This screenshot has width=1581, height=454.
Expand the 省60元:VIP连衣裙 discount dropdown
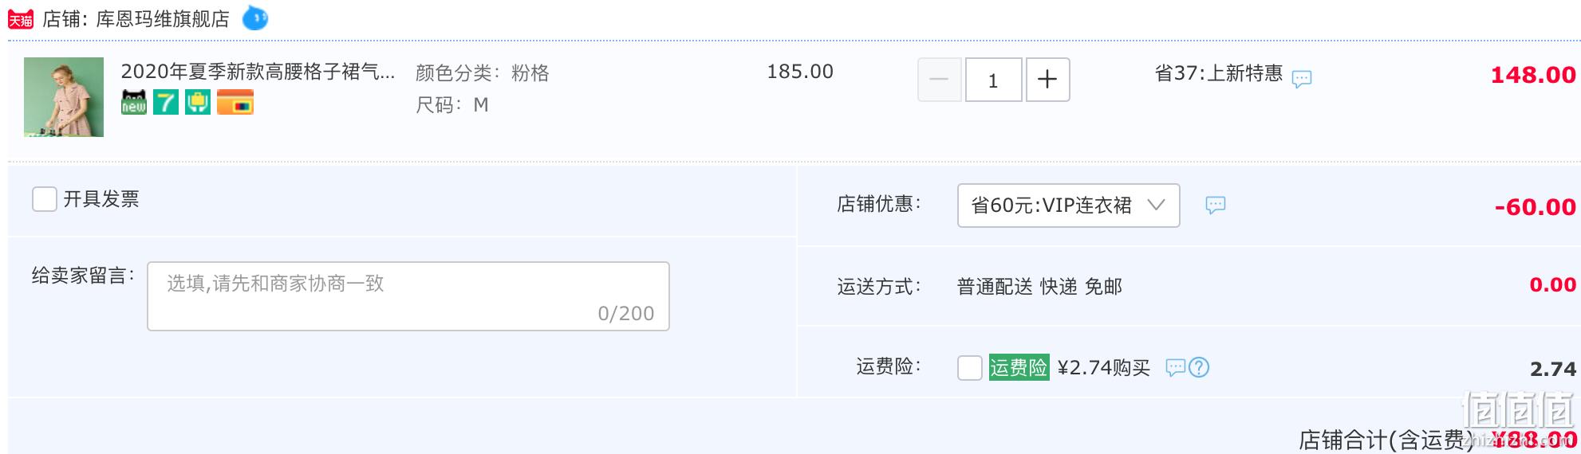click(x=1068, y=205)
